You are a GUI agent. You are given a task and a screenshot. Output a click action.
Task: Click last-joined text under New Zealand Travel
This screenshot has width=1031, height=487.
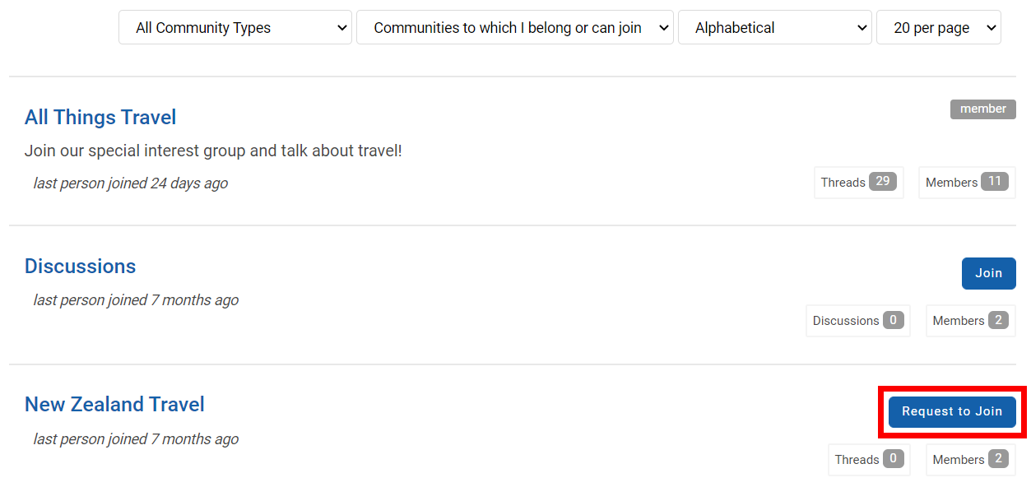[x=136, y=439]
